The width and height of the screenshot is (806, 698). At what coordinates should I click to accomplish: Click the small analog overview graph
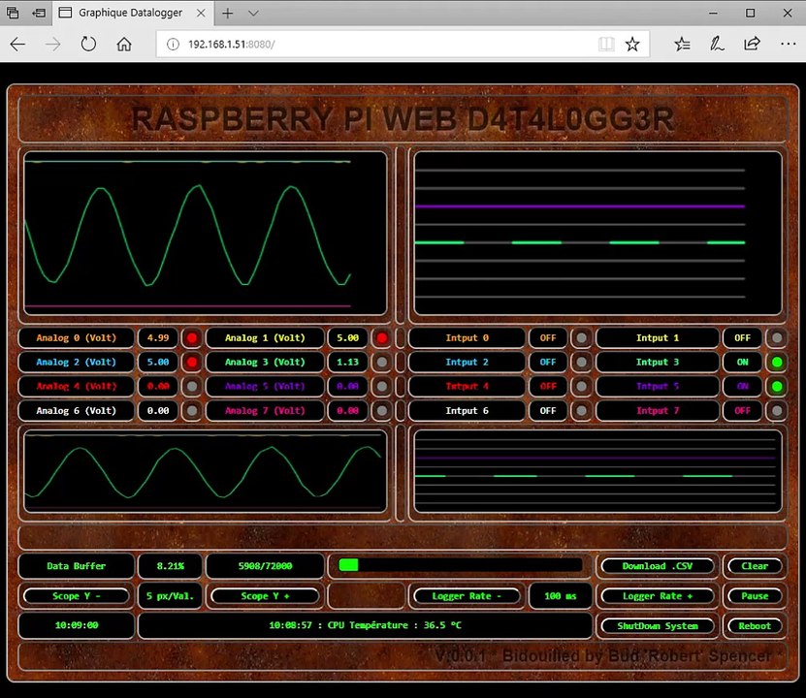[205, 471]
